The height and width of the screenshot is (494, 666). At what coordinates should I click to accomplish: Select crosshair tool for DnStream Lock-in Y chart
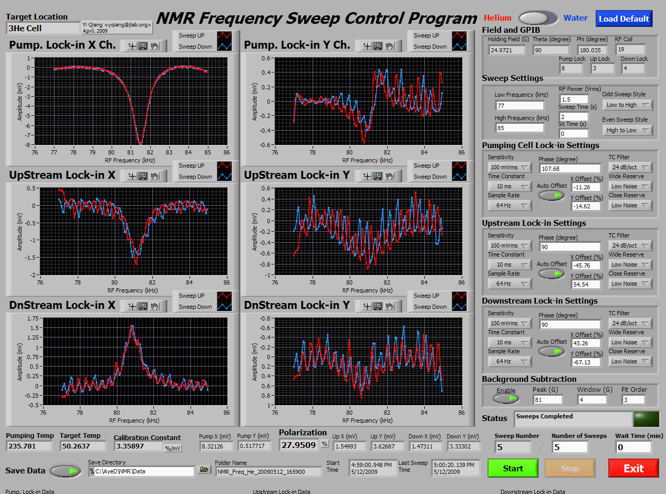[366, 306]
